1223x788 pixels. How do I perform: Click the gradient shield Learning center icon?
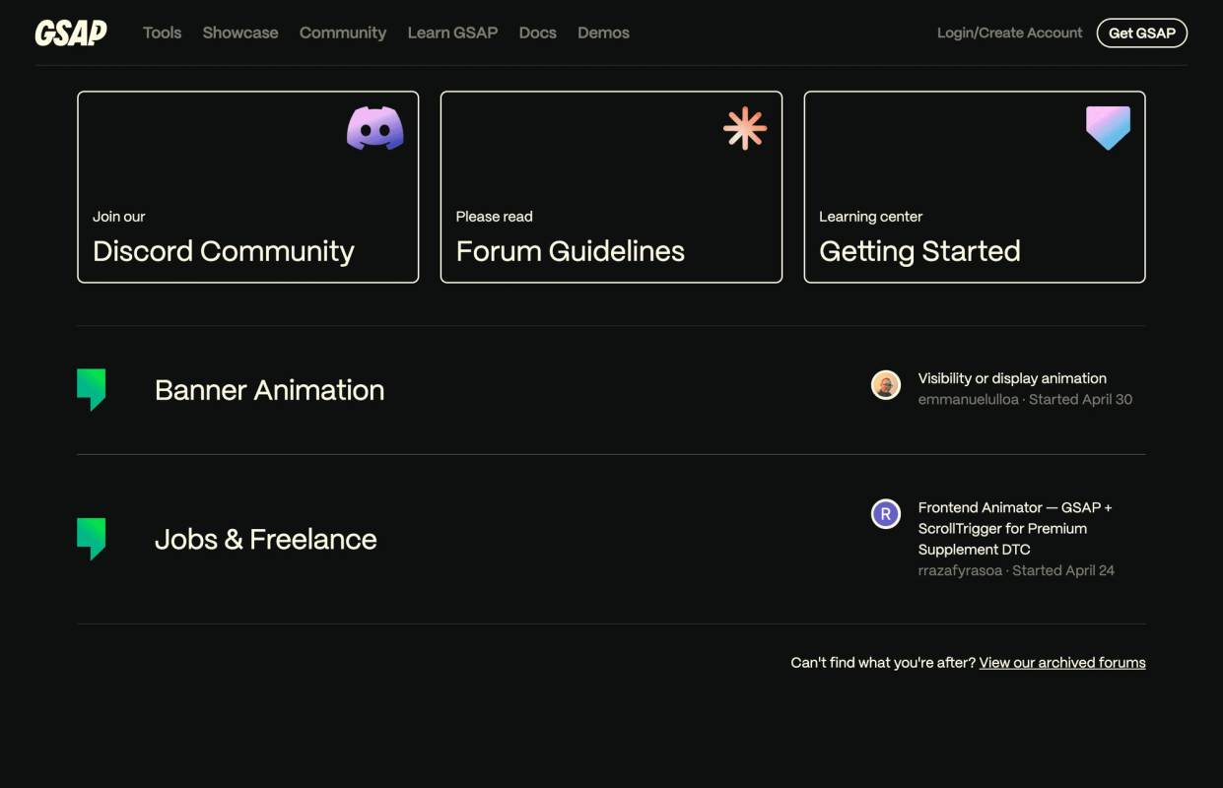tap(1108, 128)
